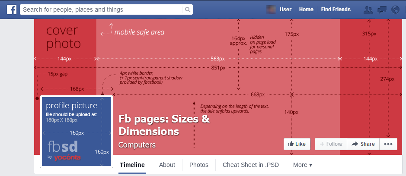
Task: Click the Facebook logo icon
Action: point(11,9)
